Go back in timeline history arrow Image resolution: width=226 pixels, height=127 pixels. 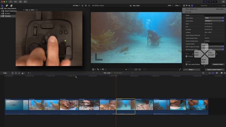[x=94, y=73]
